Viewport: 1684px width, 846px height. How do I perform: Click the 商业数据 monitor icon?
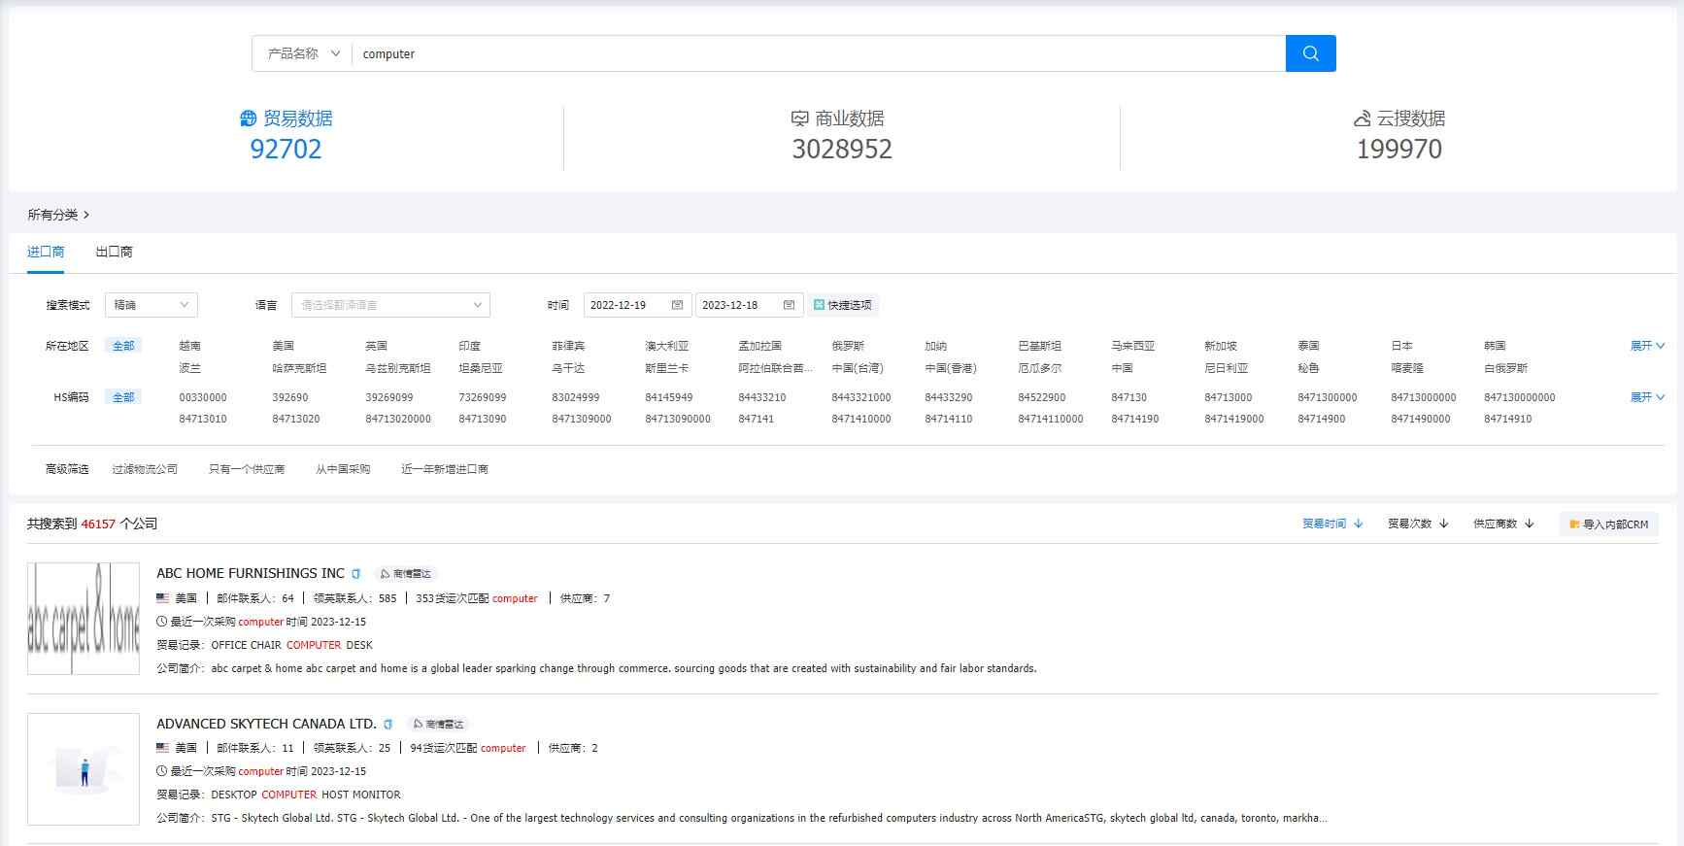(x=800, y=118)
